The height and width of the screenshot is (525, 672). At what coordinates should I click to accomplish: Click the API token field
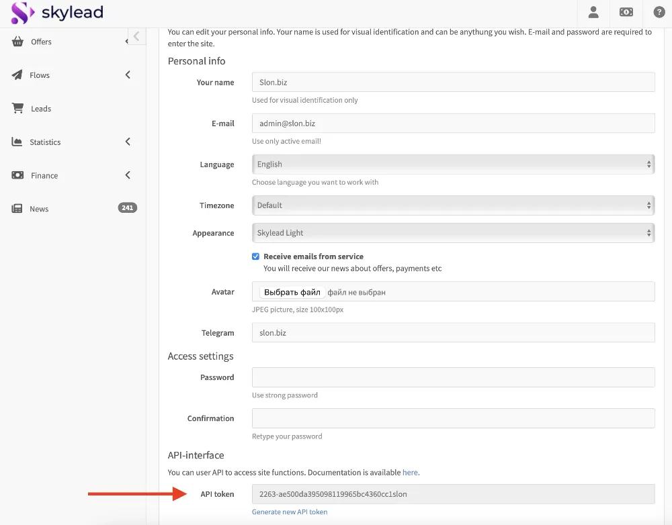point(453,493)
